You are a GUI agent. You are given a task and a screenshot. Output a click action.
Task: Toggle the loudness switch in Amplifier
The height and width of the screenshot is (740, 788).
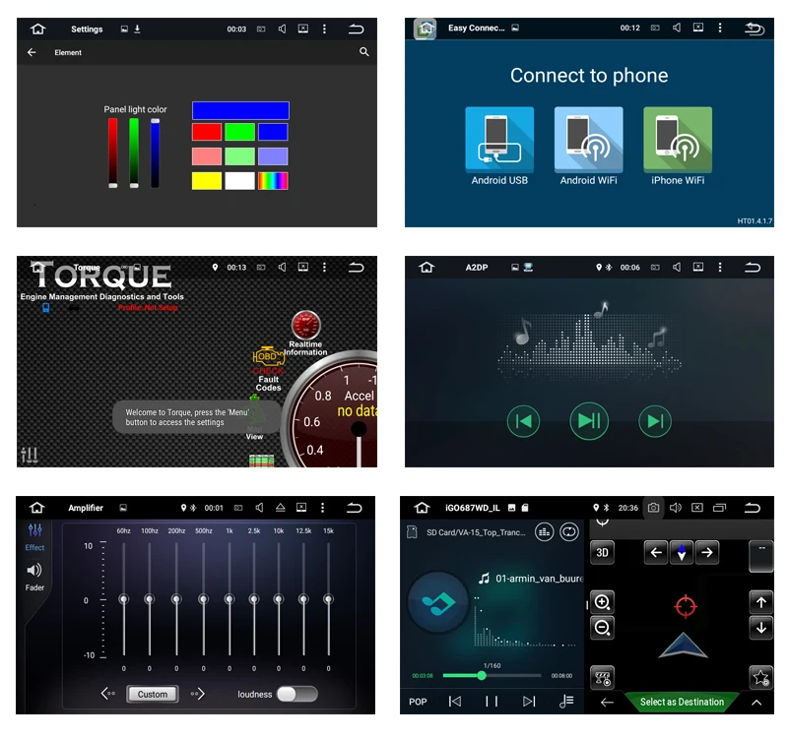[x=297, y=694]
